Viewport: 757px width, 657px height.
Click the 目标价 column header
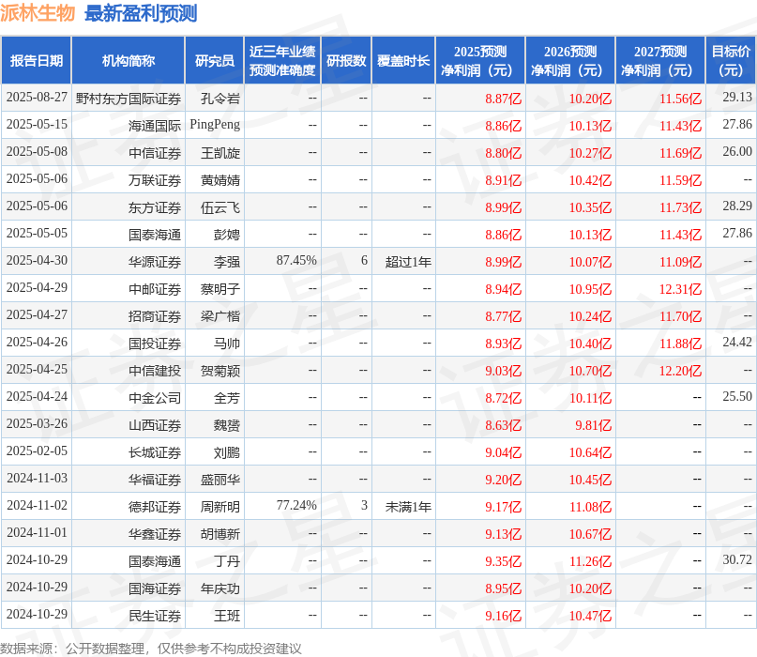click(731, 60)
